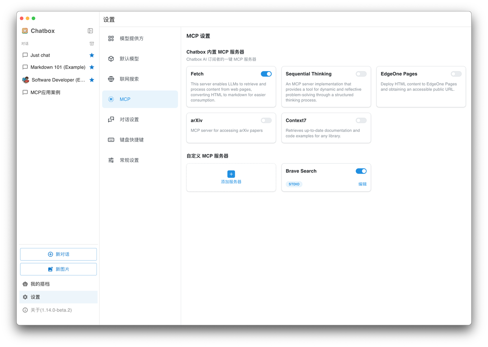
Task: Click the sliders icon for 常规设置
Action: pos(111,160)
